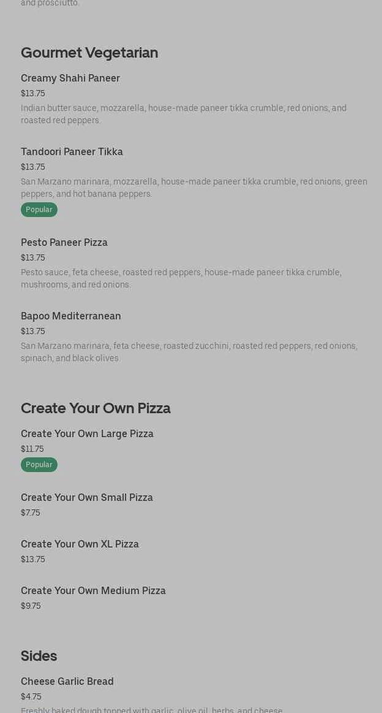
Task: Click Bapoo Mediterranean's roasted zucchini description
Action: coord(189,352)
